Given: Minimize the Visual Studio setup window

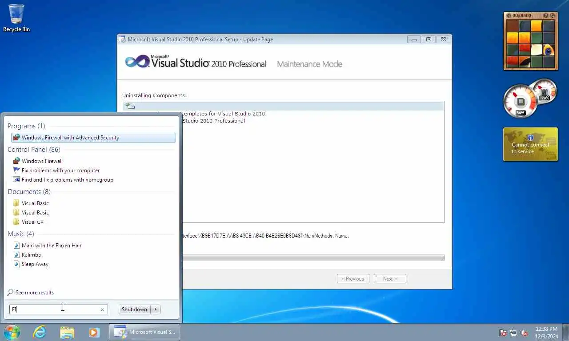Looking at the screenshot, I should tap(414, 40).
